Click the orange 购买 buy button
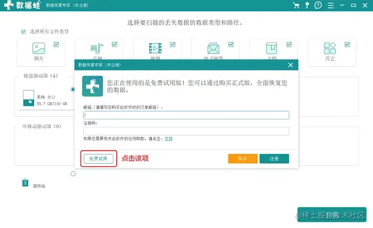The image size is (373, 228). point(243,159)
